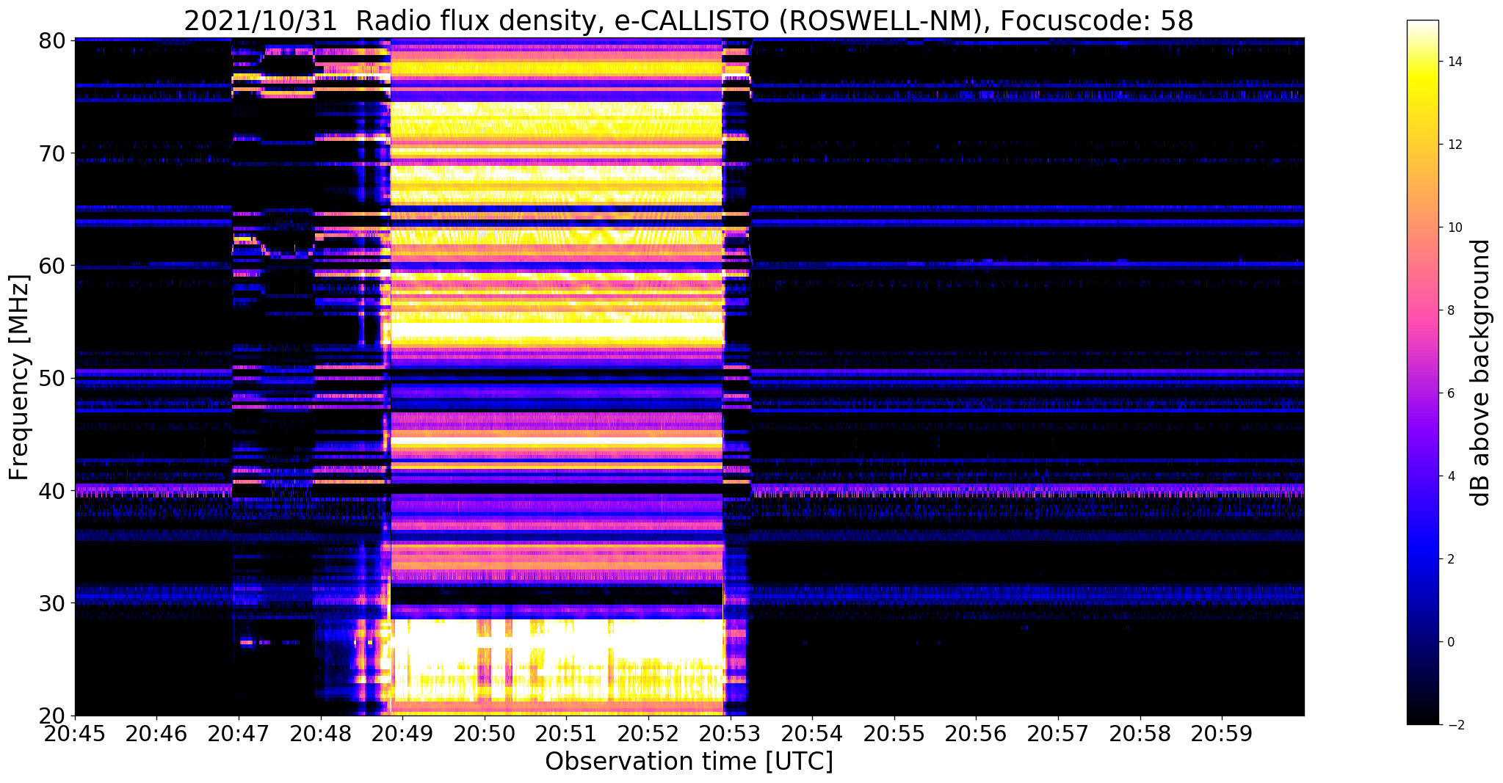
Task: Click the 20:59 time tick label
Action: pos(1222,733)
